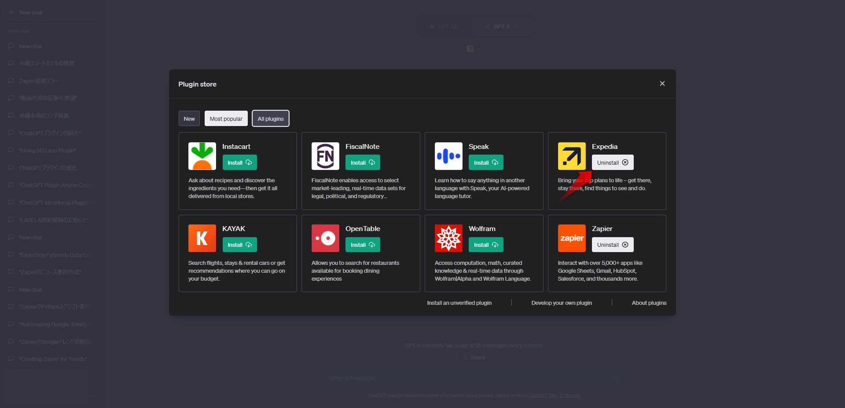Install the FiscalNote plugin
Image resolution: width=845 pixels, height=408 pixels.
point(363,162)
